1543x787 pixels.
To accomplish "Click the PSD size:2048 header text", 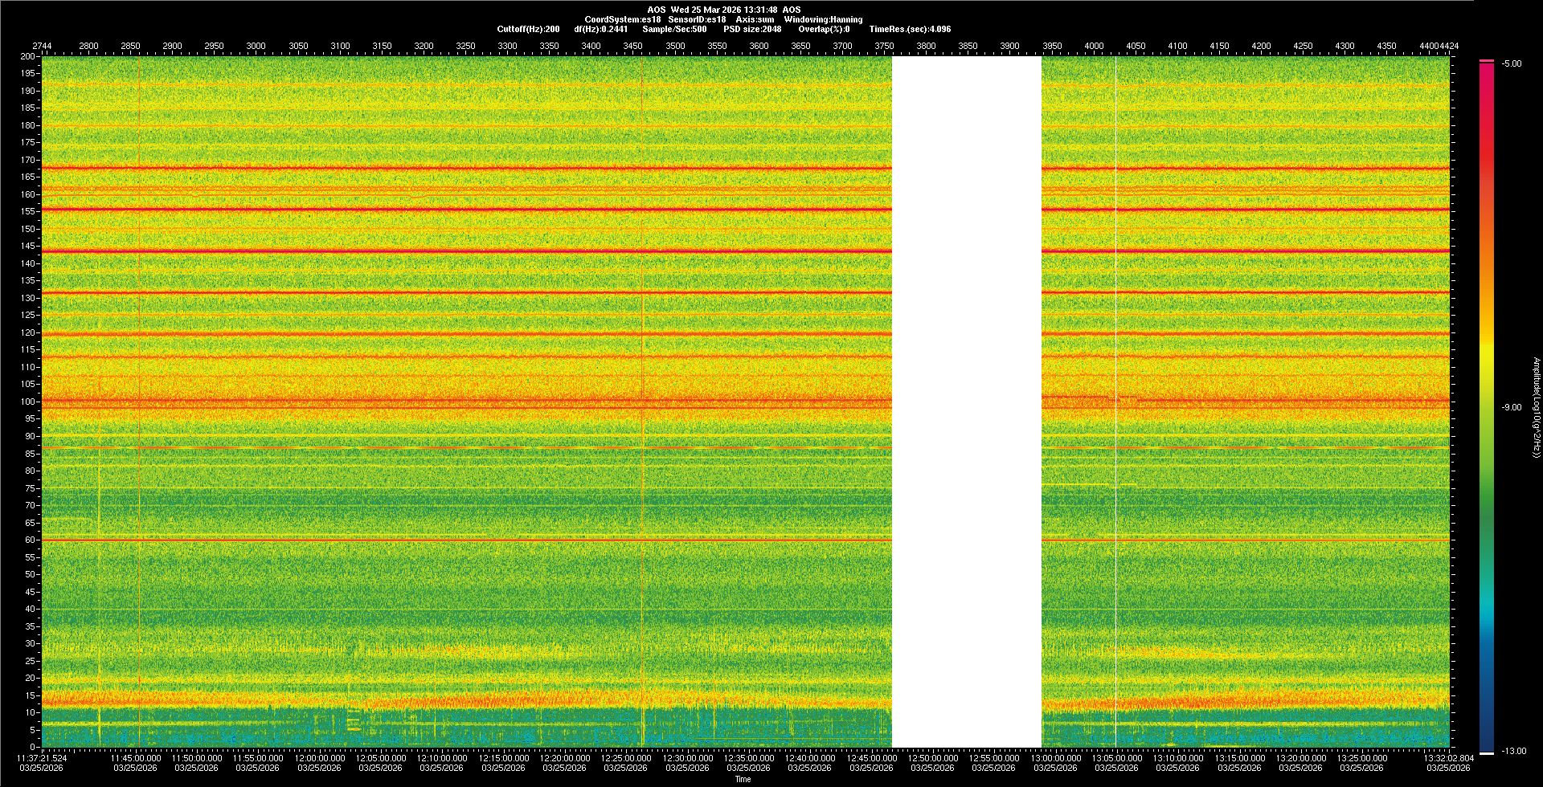I will tap(752, 29).
